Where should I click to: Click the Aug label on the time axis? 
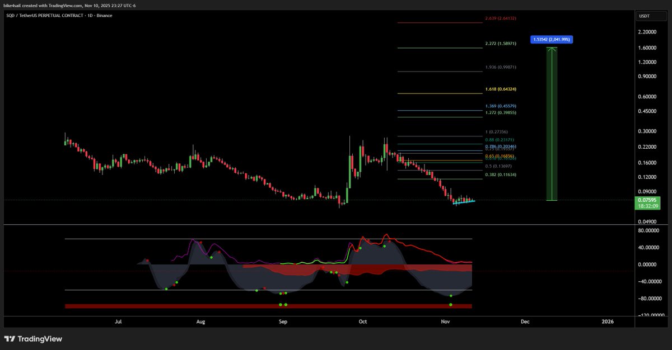coord(201,322)
